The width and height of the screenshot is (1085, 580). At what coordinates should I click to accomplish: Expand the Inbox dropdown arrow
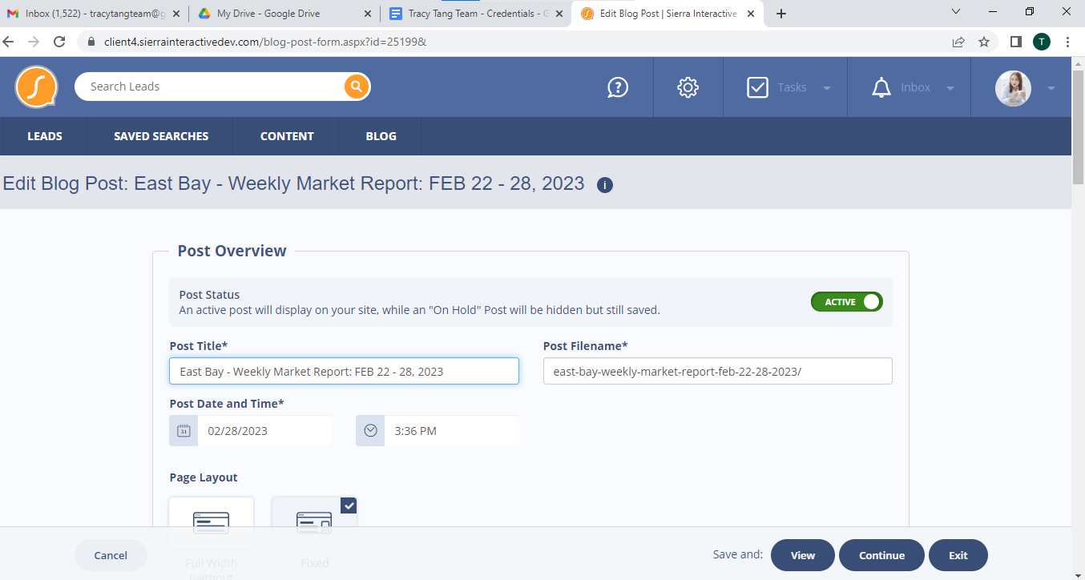pyautogui.click(x=950, y=88)
